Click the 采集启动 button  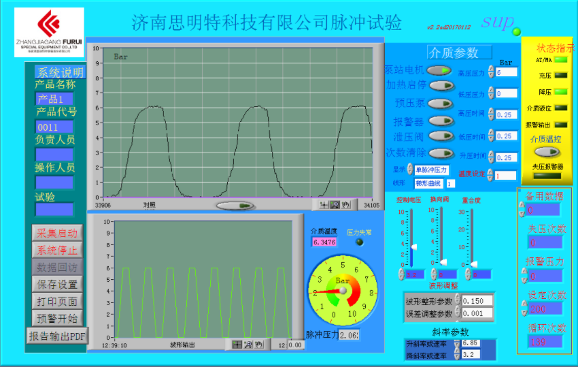pyautogui.click(x=57, y=233)
